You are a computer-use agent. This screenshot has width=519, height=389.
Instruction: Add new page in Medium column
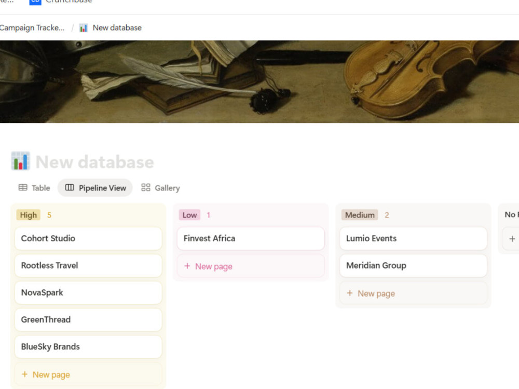click(x=413, y=294)
